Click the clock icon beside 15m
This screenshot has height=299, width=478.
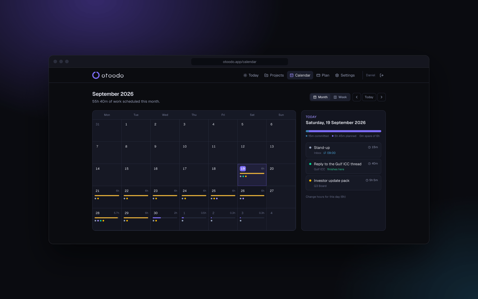click(x=369, y=147)
